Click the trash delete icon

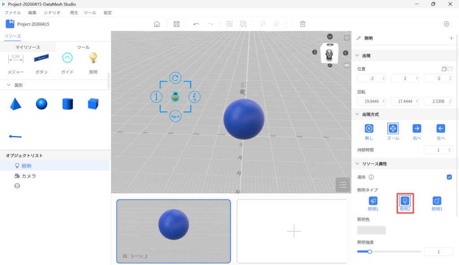303,24
